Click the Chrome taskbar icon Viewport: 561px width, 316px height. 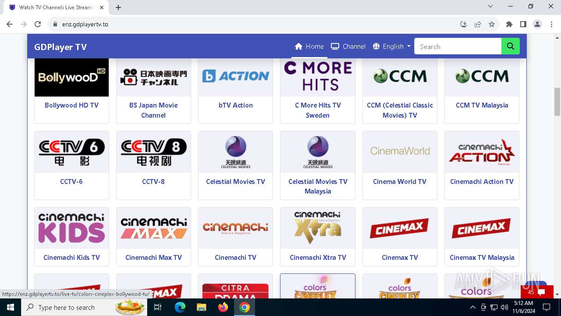tap(245, 307)
